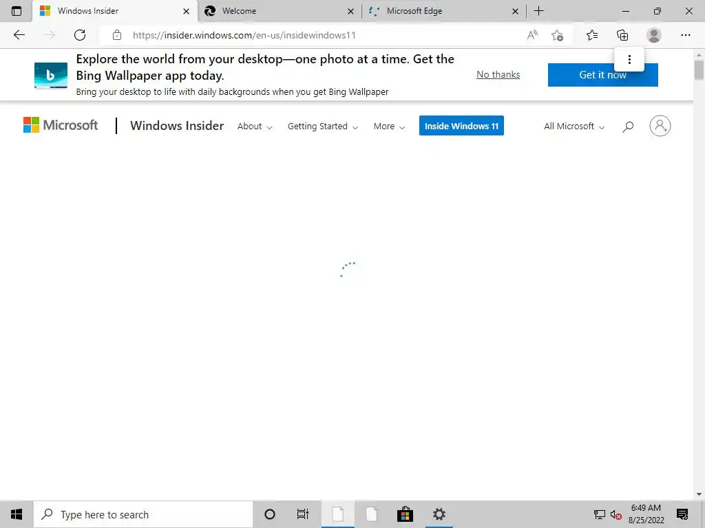Click the page scrollbar thumb
Viewport: 705px width, 528px height.
[699, 71]
